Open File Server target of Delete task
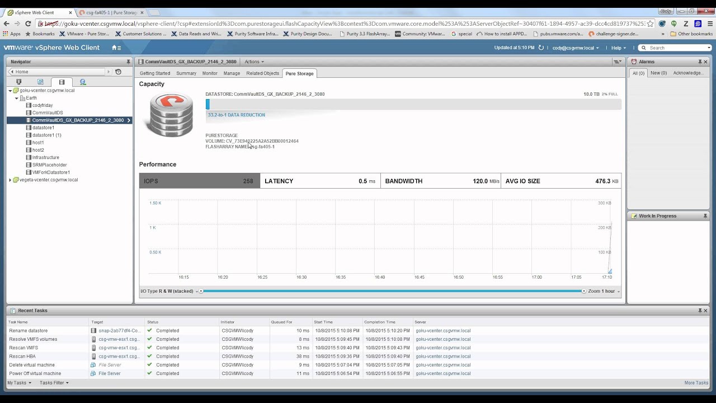716x403 pixels. coord(110,365)
